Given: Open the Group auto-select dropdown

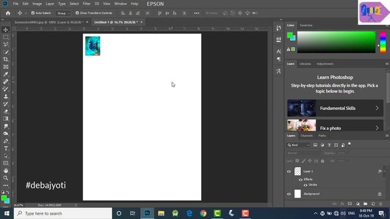Looking at the screenshot, I should click(x=63, y=13).
